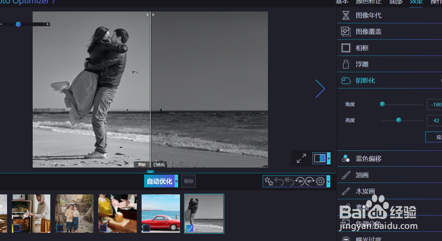
Task: Open dropdown beside the gear toolbar
Action: point(328,182)
